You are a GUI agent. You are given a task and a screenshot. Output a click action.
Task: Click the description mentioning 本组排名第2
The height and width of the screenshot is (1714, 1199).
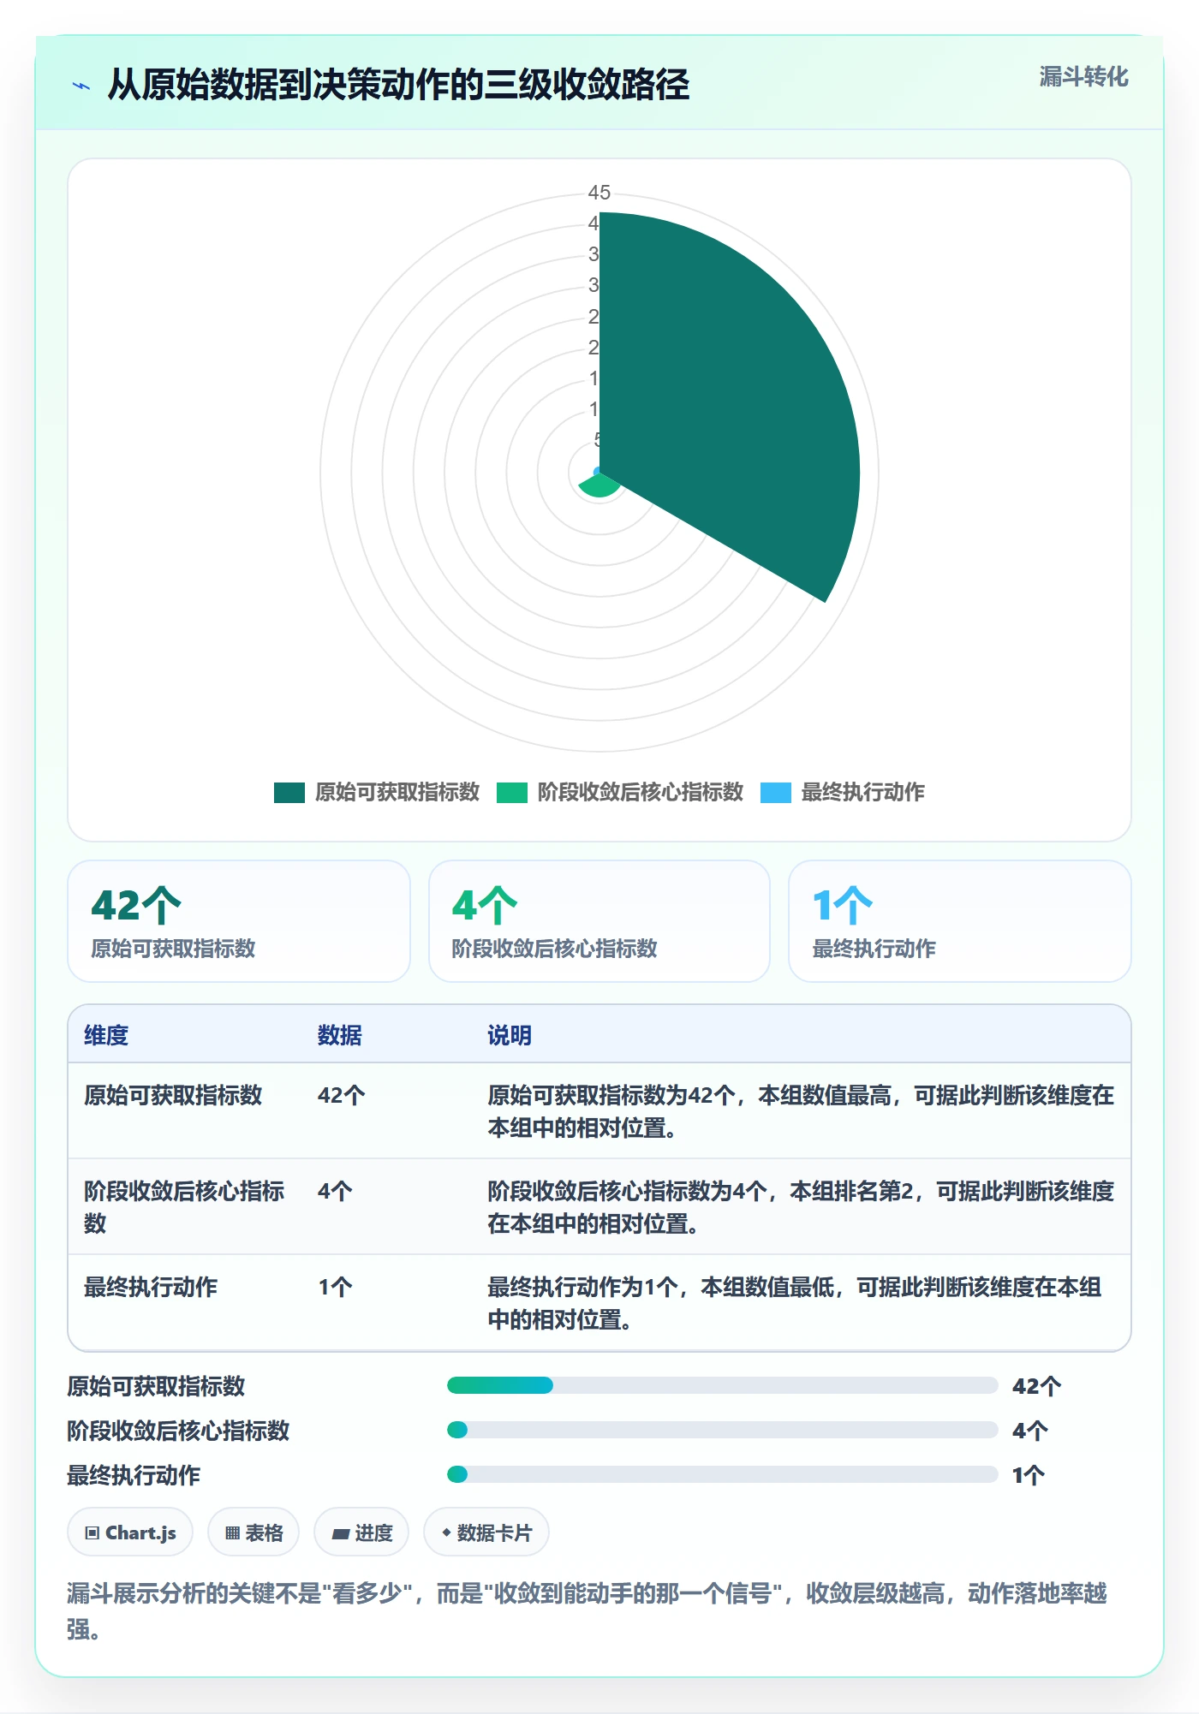click(801, 1207)
